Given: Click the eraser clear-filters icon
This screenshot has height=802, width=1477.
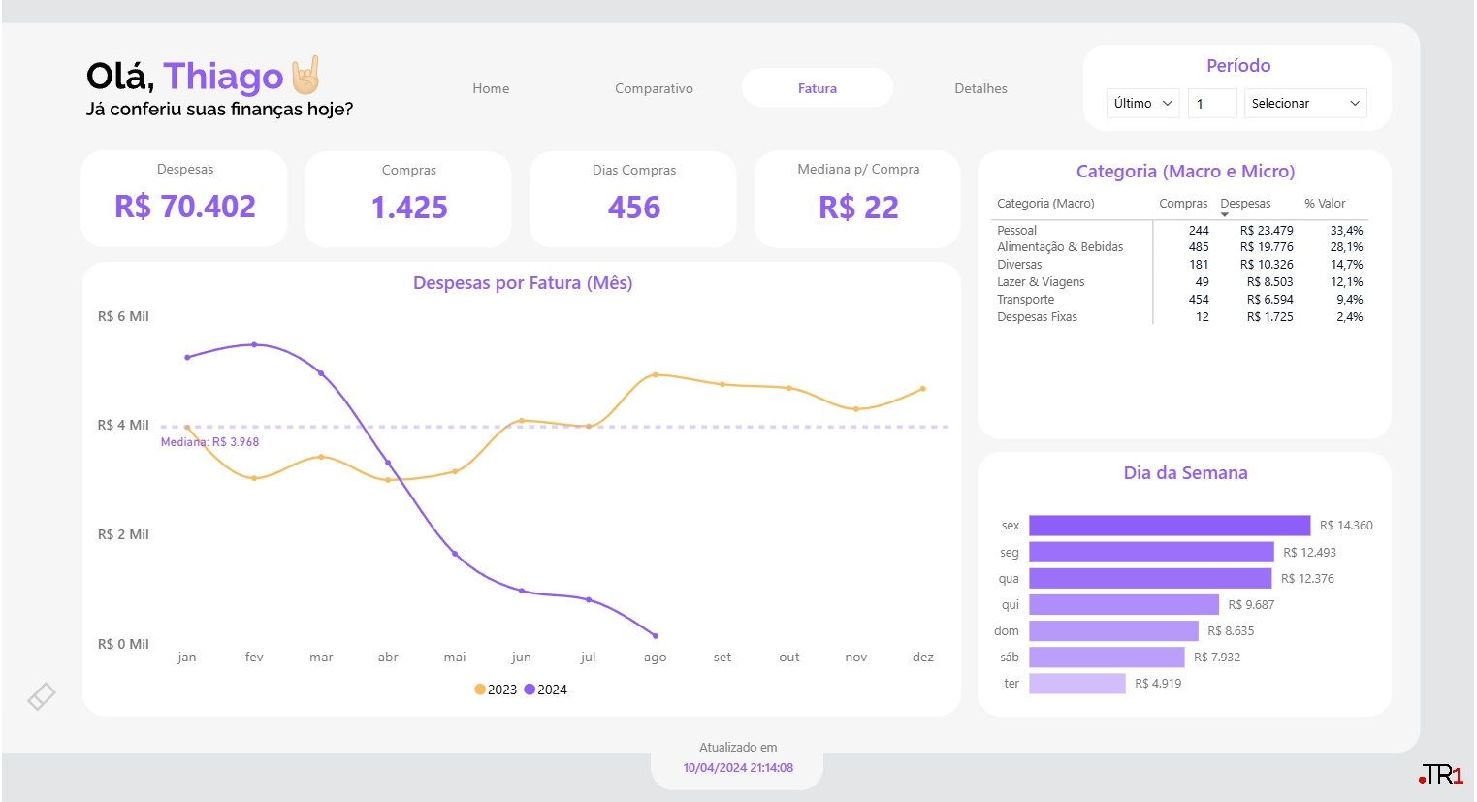Looking at the screenshot, I should 41,696.
